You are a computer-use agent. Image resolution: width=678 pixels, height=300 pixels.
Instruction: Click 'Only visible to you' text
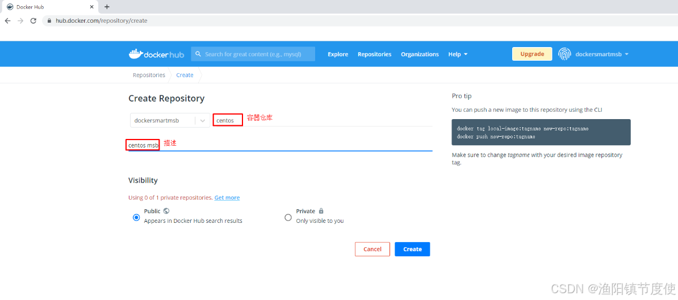pyautogui.click(x=320, y=221)
